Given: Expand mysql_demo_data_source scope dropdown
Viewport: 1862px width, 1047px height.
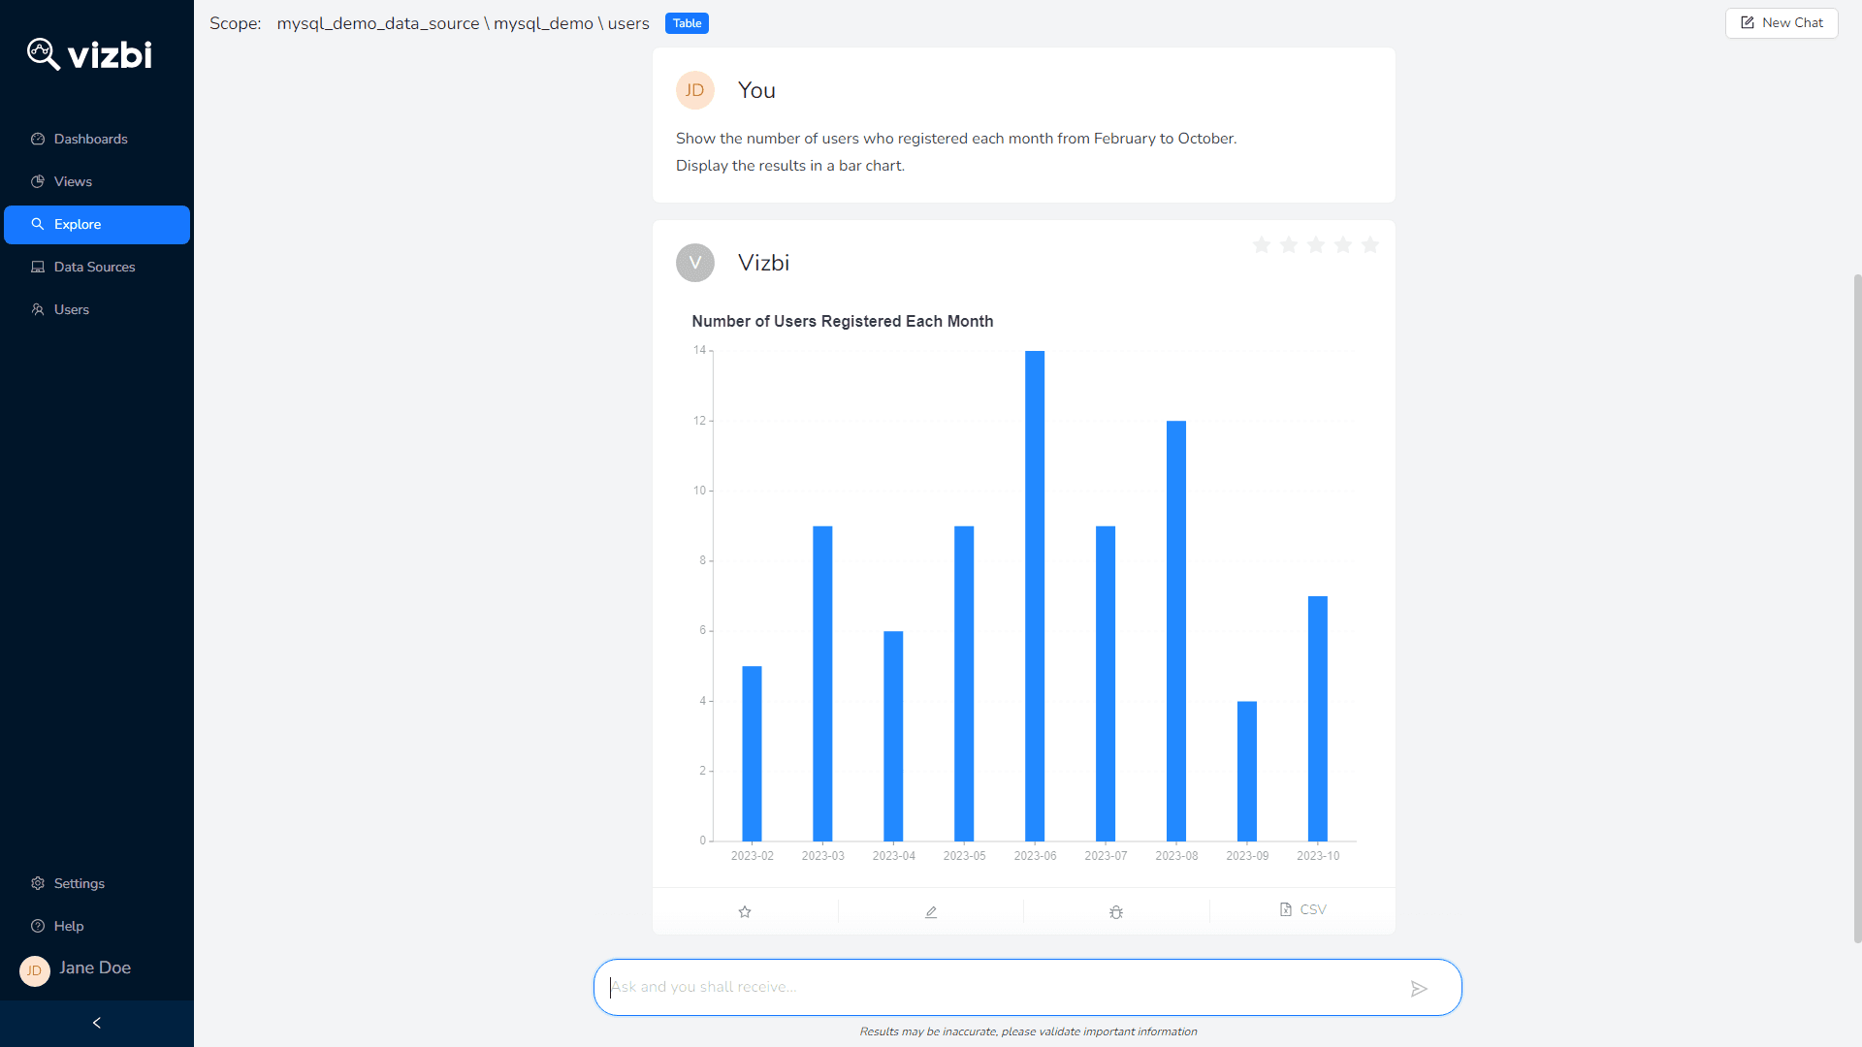Looking at the screenshot, I should (376, 23).
